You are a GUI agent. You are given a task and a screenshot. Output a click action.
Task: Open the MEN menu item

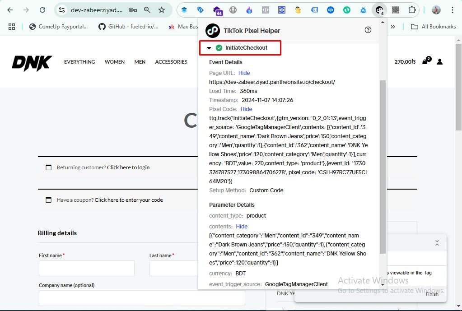[140, 62]
